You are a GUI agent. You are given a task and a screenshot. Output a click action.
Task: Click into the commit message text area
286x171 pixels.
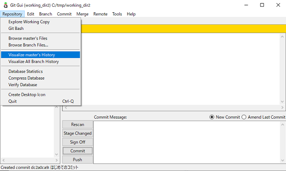187,142
